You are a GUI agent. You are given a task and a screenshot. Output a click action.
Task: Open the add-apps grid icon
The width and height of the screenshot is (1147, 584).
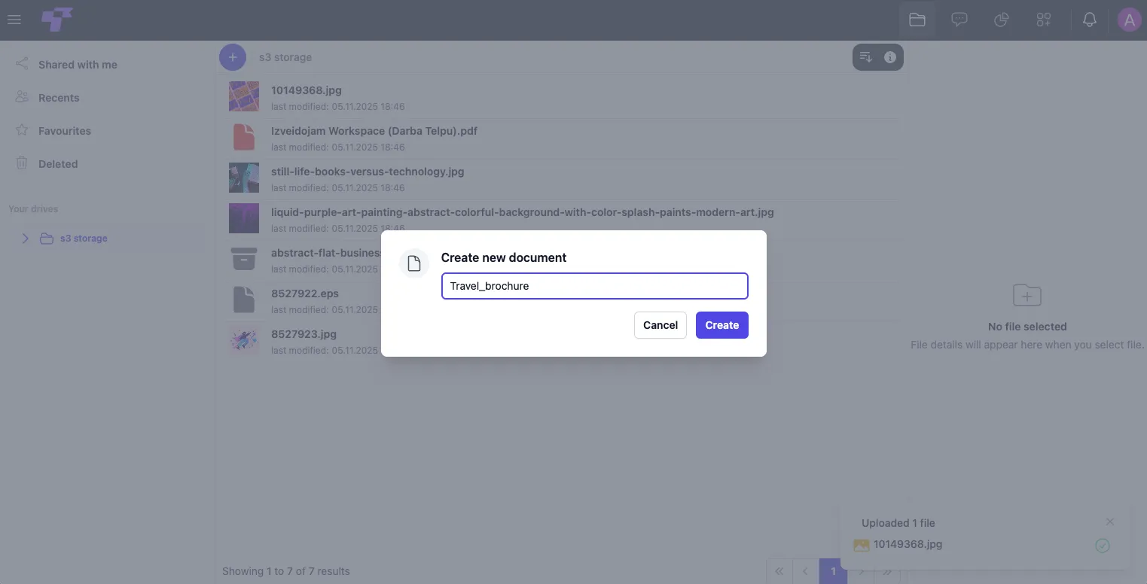(1043, 20)
